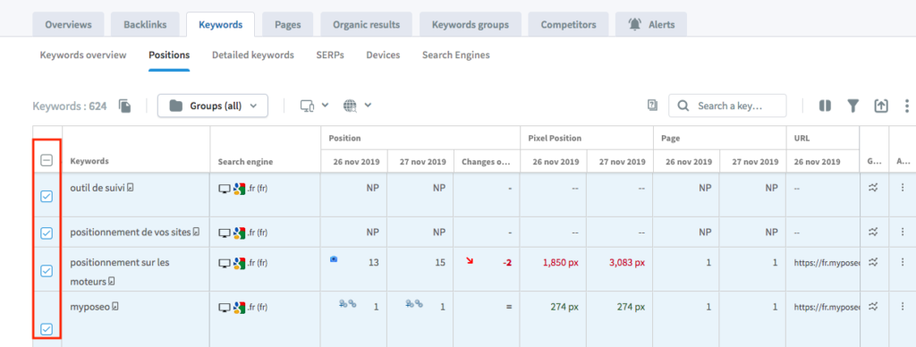The image size is (916, 347).
Task: Switch to the Overviews tab
Action: [68, 24]
